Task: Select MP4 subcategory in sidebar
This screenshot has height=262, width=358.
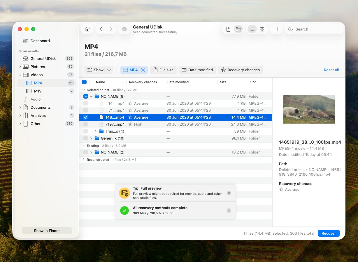Action: click(x=47, y=83)
